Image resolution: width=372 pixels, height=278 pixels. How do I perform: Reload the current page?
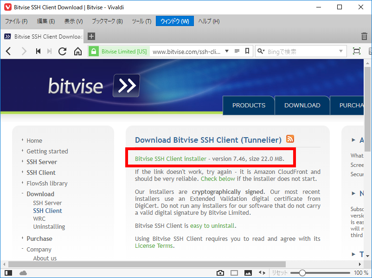coord(63,51)
